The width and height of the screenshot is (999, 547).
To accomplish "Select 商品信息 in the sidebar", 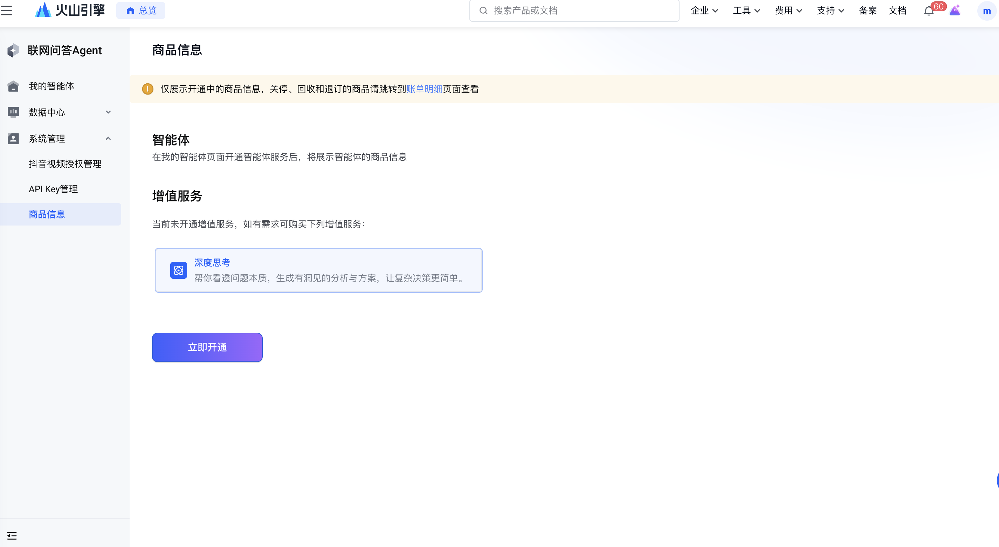I will (x=61, y=214).
